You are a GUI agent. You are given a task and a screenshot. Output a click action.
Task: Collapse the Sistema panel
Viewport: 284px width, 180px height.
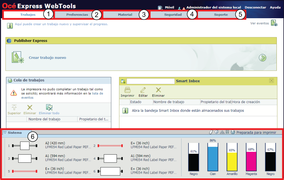coord(5,133)
